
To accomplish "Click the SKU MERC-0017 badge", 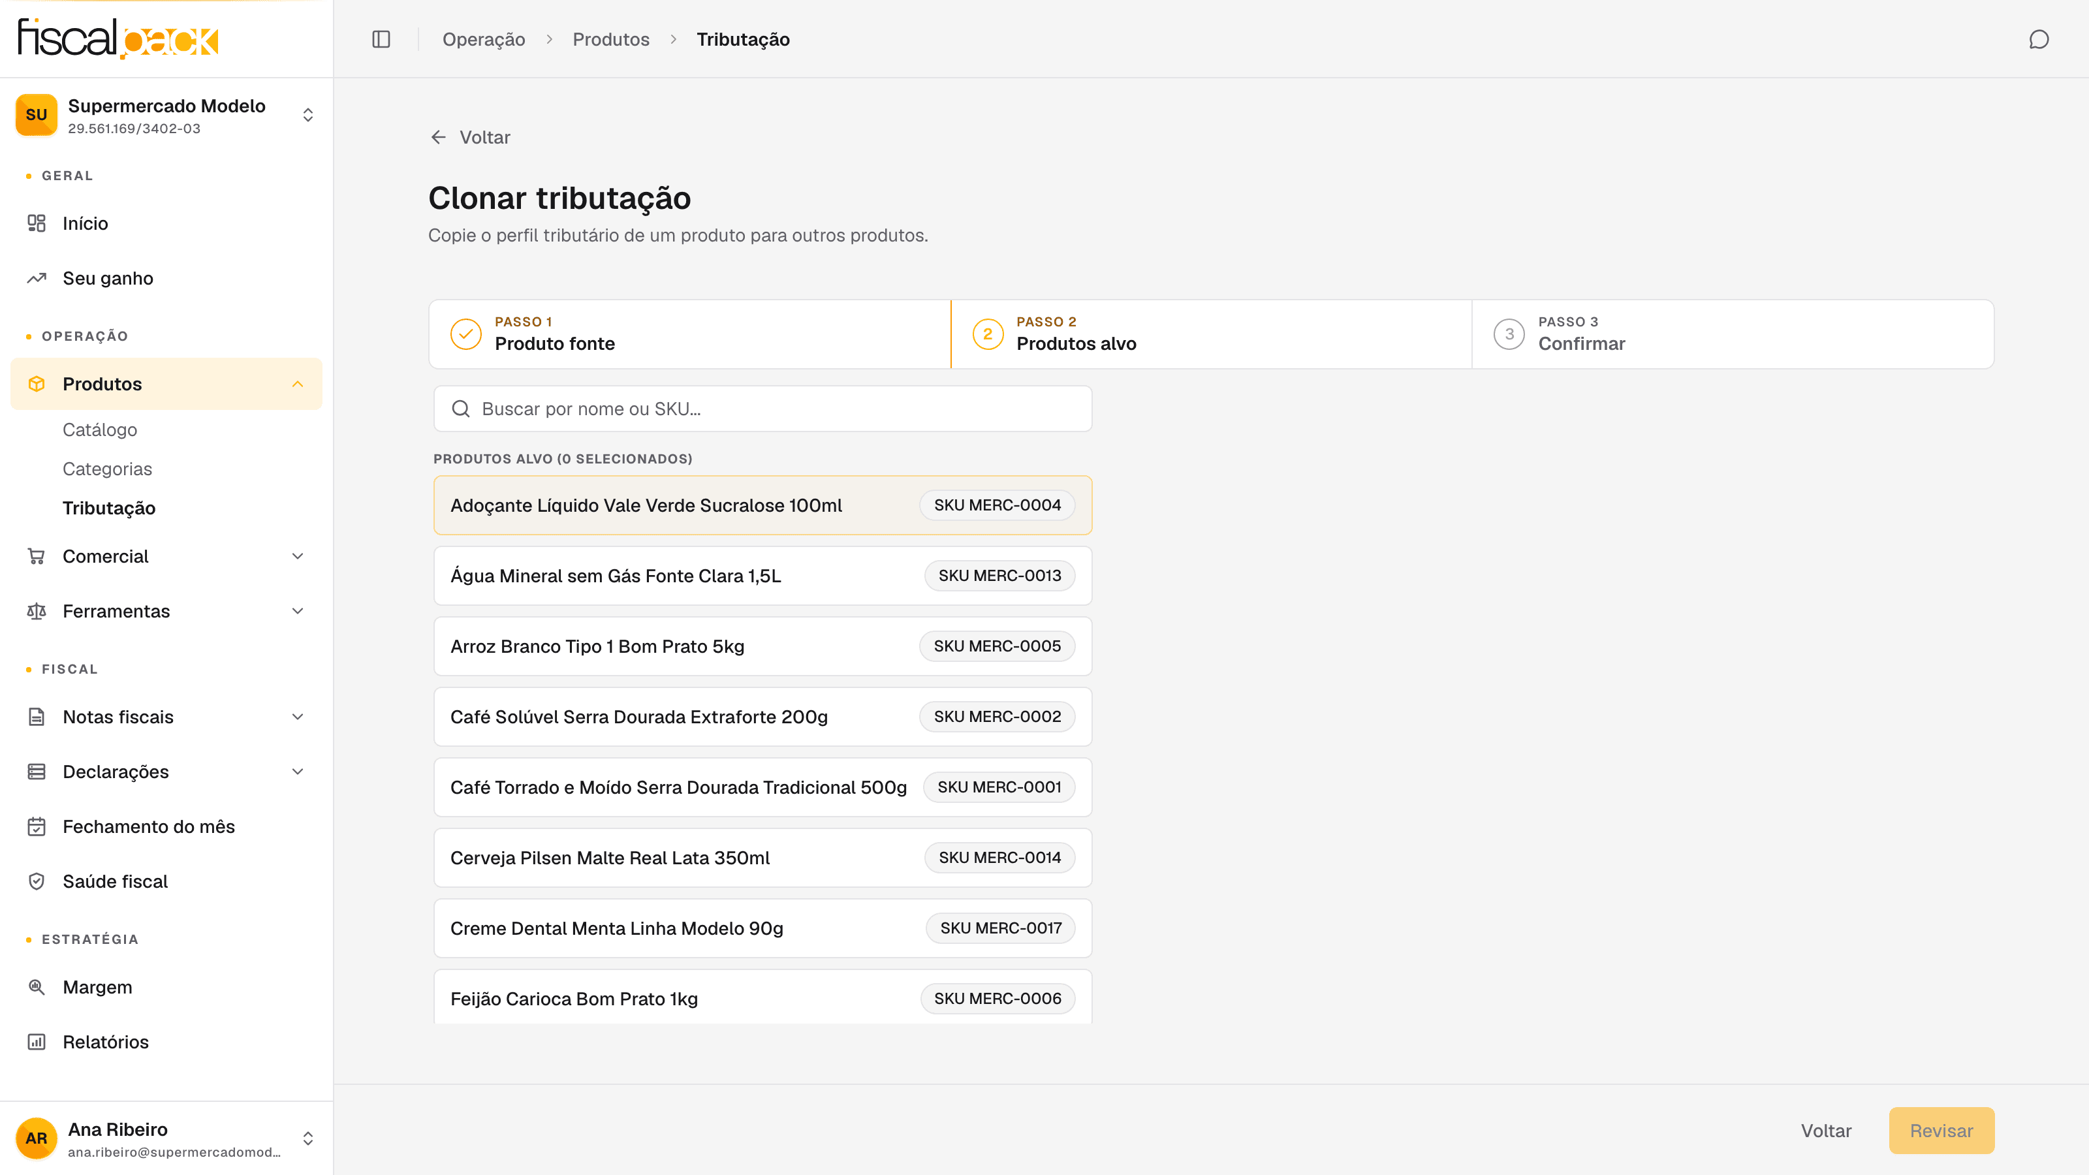I will pos(1001,928).
